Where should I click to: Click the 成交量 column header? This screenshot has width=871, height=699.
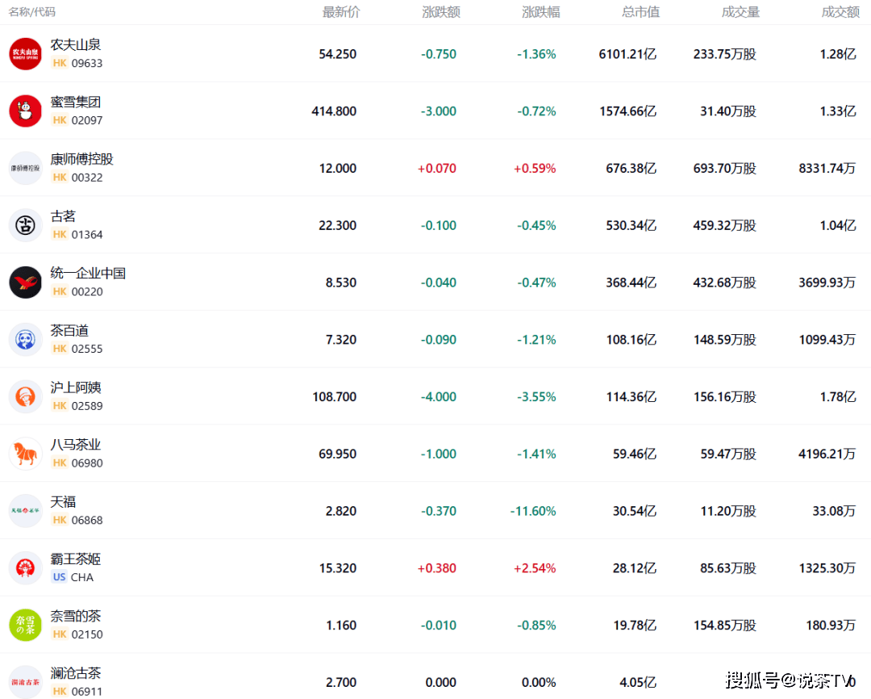pyautogui.click(x=740, y=12)
